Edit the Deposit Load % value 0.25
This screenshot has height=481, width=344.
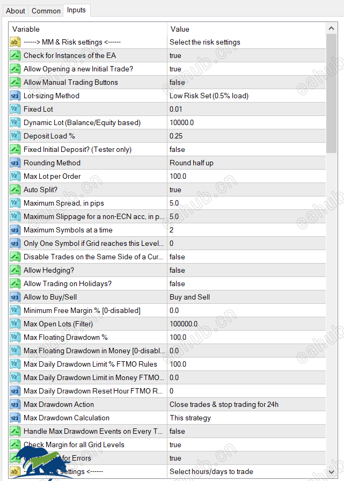(x=246, y=136)
